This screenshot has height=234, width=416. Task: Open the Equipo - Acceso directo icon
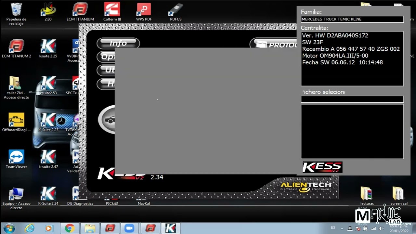[16, 198]
